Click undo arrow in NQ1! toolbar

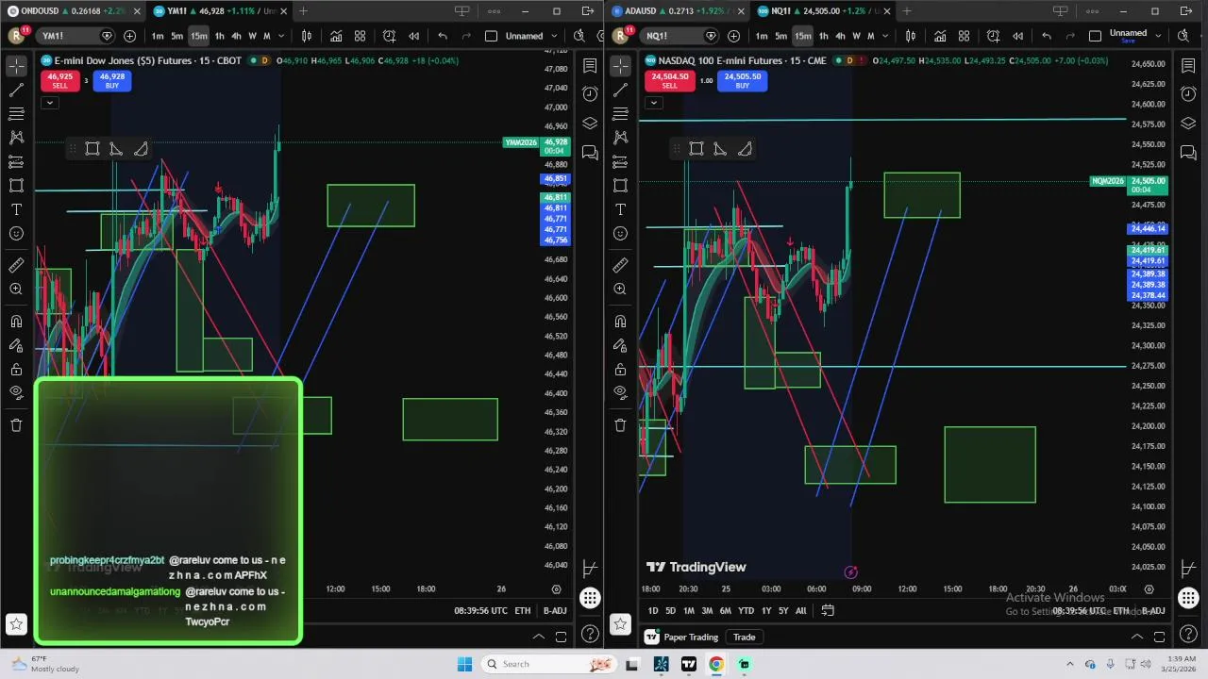[x=1047, y=36]
